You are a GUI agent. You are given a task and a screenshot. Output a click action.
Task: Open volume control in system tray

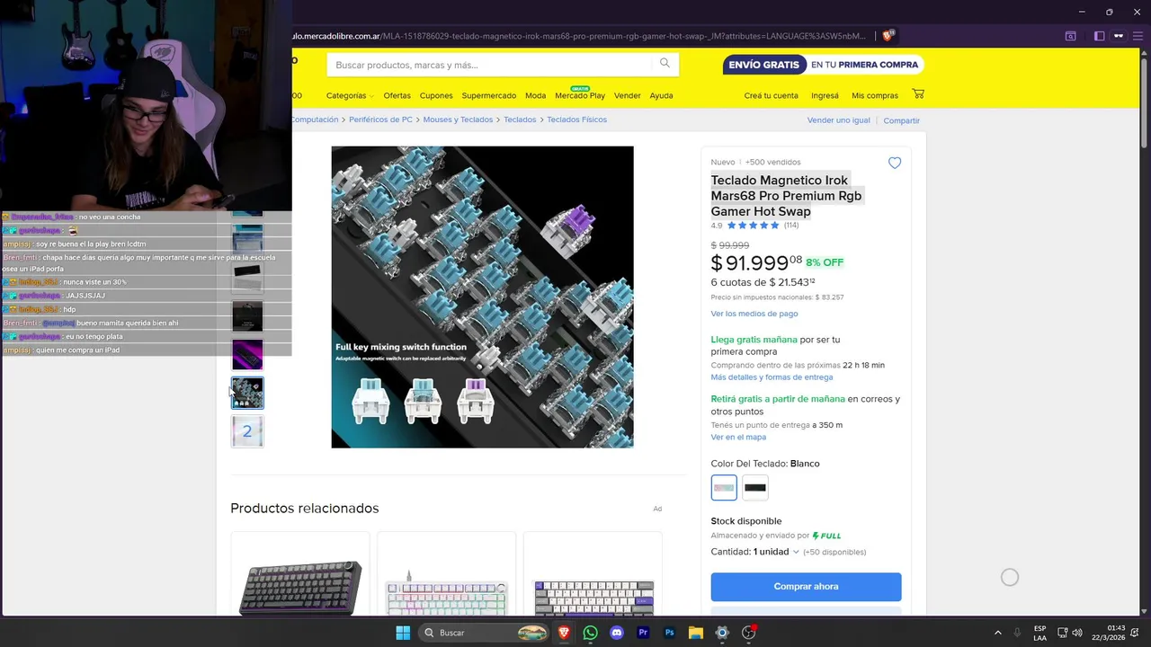click(x=1077, y=633)
